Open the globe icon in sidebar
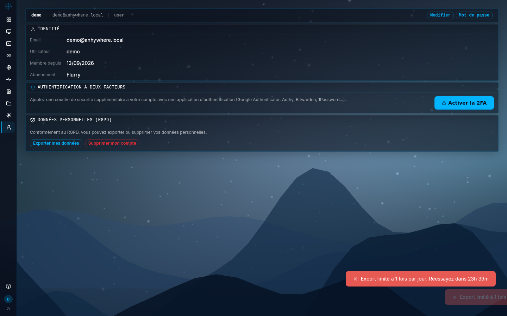This screenshot has width=507, height=316. pyautogui.click(x=9, y=67)
